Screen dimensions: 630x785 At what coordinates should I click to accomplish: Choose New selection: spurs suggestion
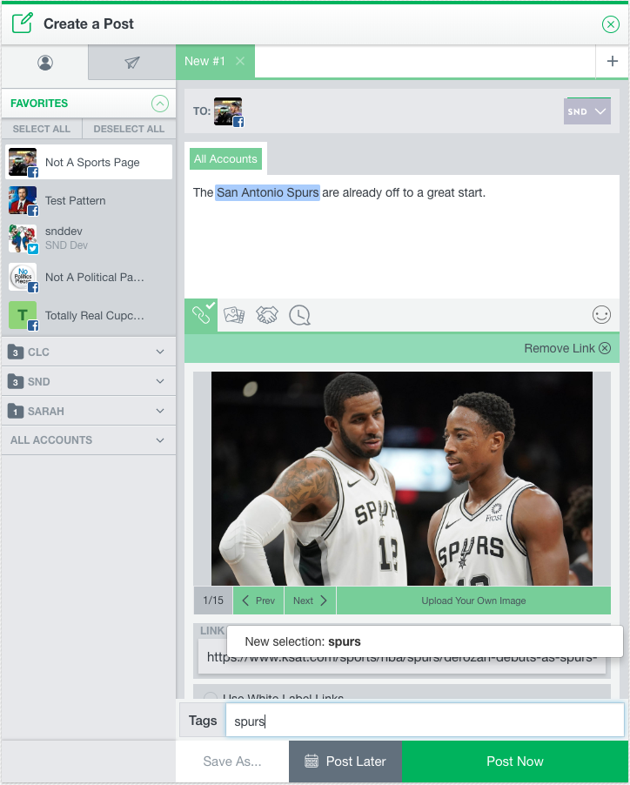pyautogui.click(x=425, y=641)
